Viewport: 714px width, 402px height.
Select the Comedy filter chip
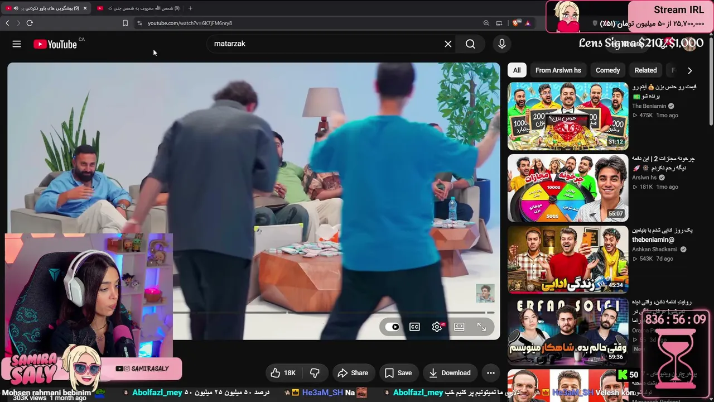607,70
